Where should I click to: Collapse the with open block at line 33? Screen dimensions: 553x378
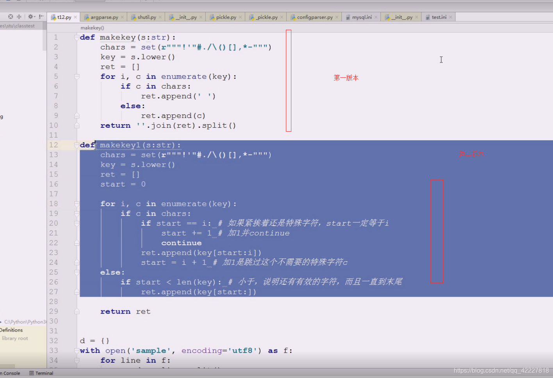point(77,351)
